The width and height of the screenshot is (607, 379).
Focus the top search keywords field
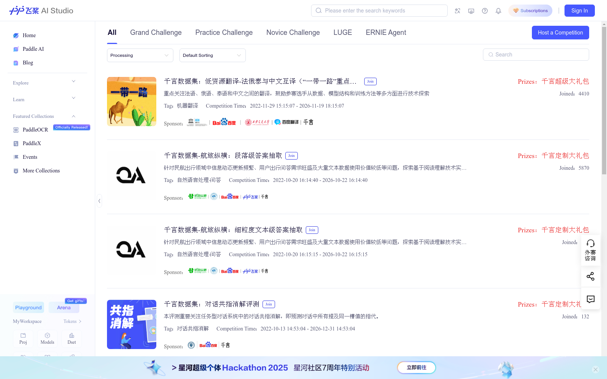pyautogui.click(x=379, y=11)
